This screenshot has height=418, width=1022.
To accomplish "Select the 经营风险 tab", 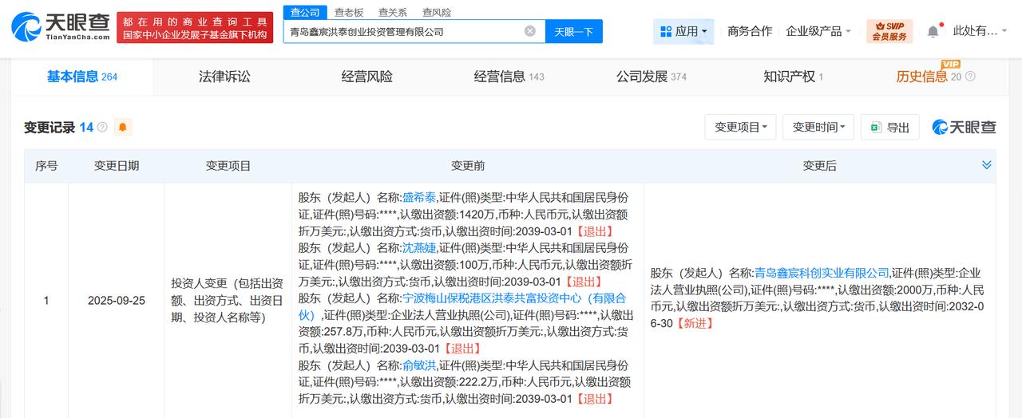I will point(366,77).
